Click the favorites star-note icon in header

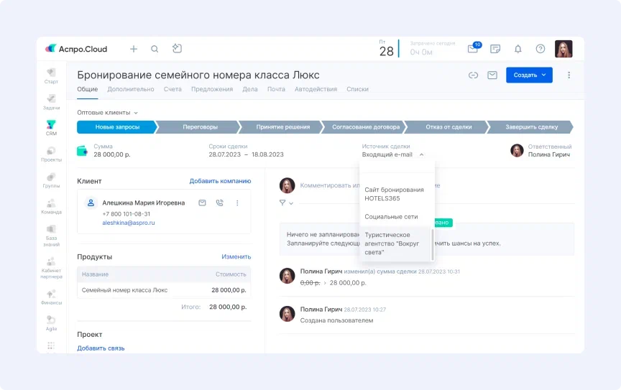[x=177, y=48]
